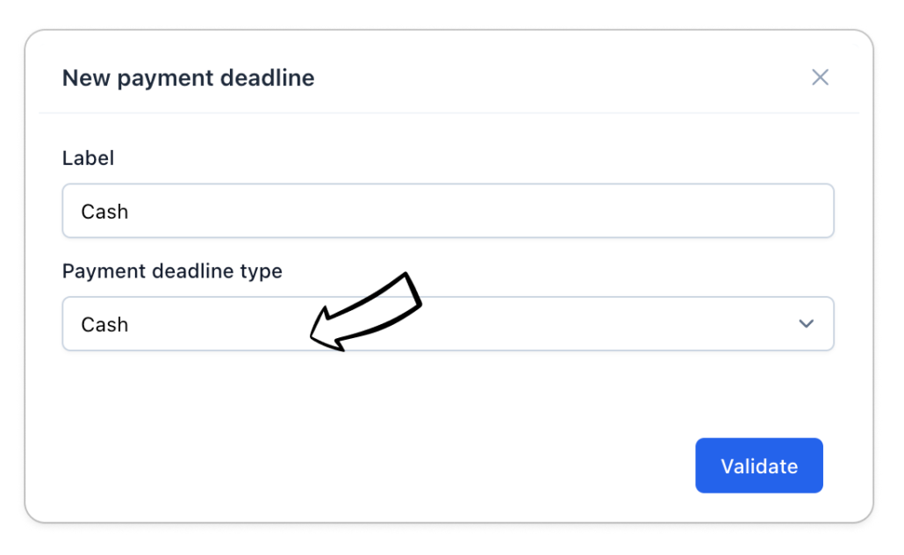Click the selected Cash value in type selector

tap(105, 325)
